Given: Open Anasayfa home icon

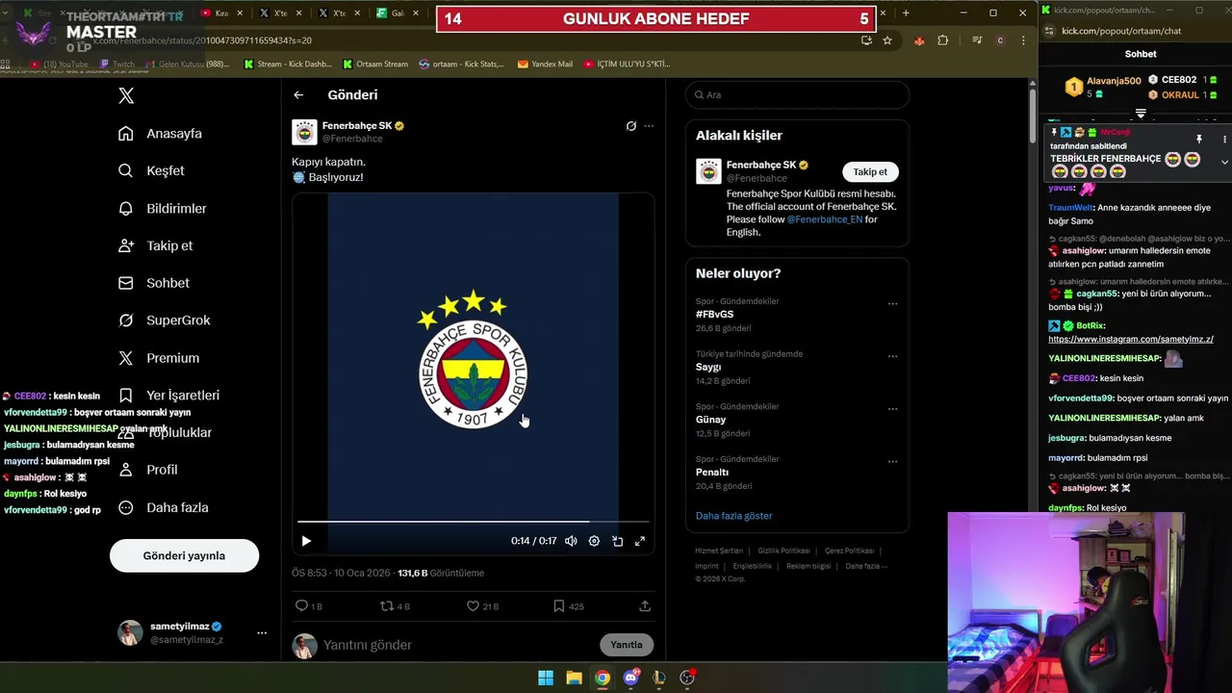Looking at the screenshot, I should pyautogui.click(x=126, y=134).
